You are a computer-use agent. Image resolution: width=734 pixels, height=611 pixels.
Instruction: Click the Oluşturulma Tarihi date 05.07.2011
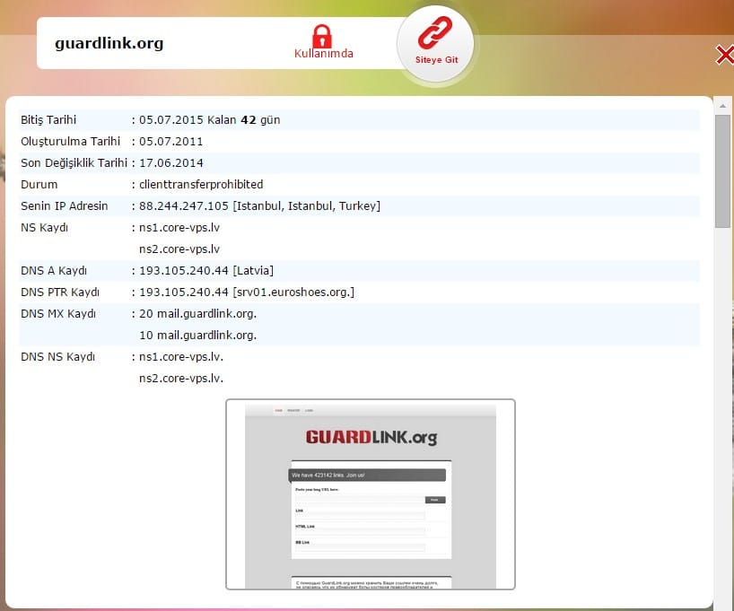[x=171, y=142]
